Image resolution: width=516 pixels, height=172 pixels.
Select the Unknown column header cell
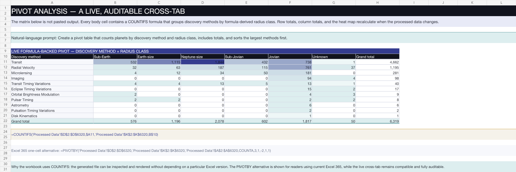(x=334, y=56)
